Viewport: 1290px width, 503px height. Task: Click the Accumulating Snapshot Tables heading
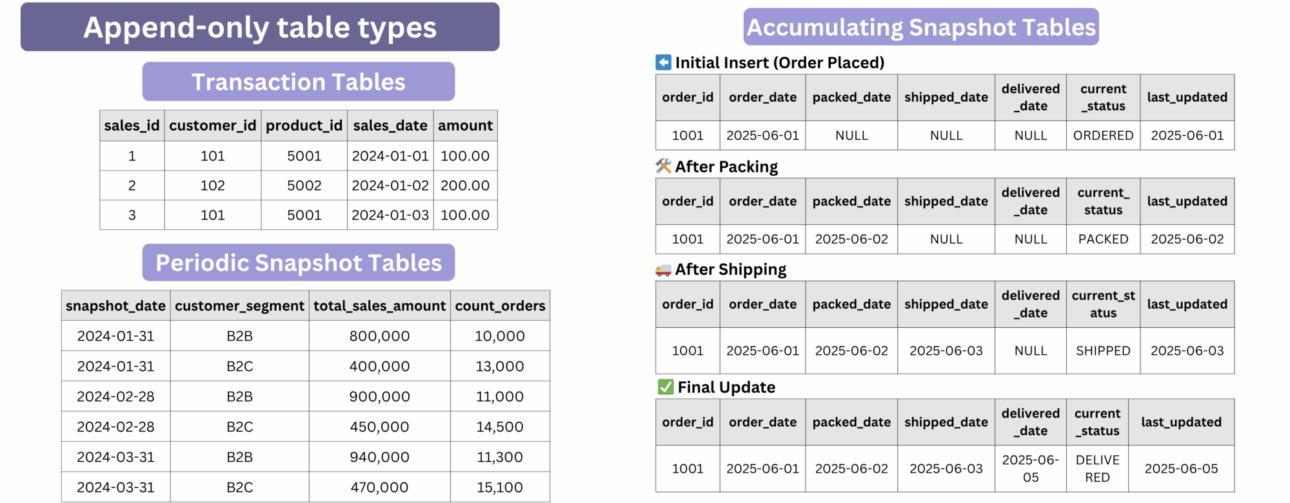pos(920,27)
